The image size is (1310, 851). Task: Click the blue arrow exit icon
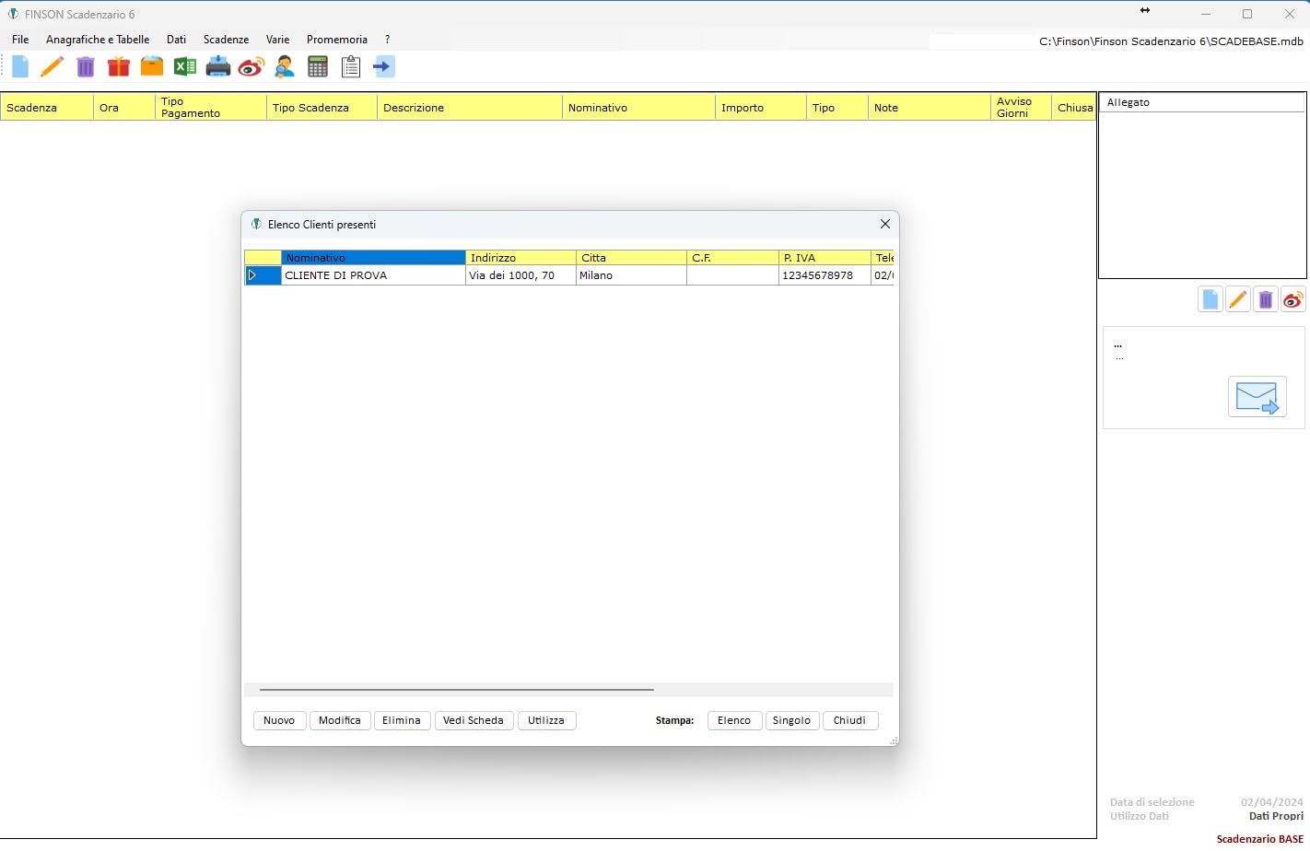tap(384, 66)
